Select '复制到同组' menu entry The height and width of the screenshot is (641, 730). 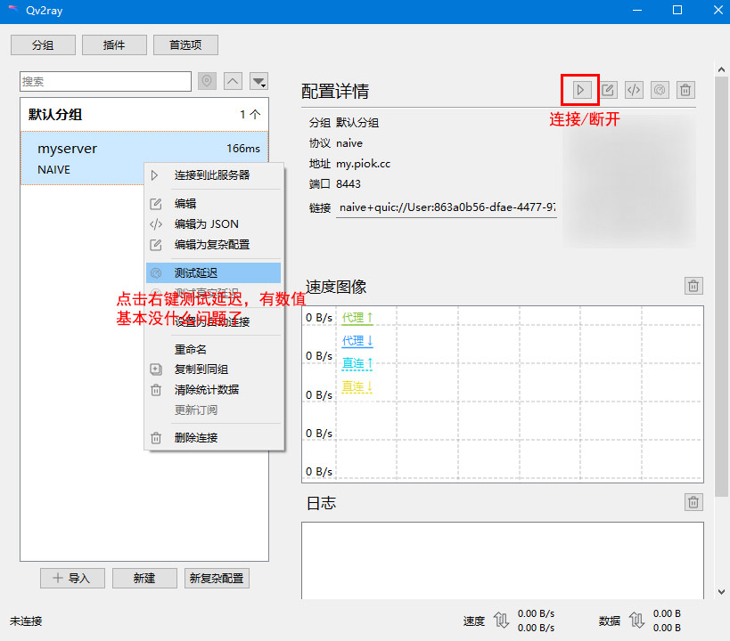[x=214, y=369]
